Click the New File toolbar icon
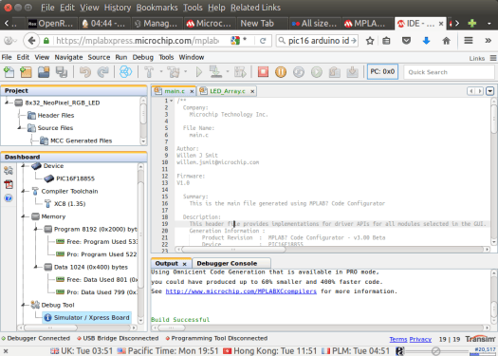 (x=9, y=72)
